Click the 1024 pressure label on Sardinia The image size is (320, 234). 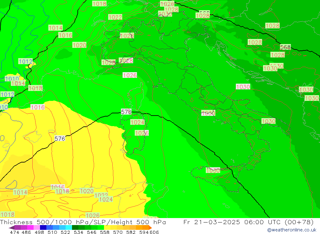coord(137,122)
